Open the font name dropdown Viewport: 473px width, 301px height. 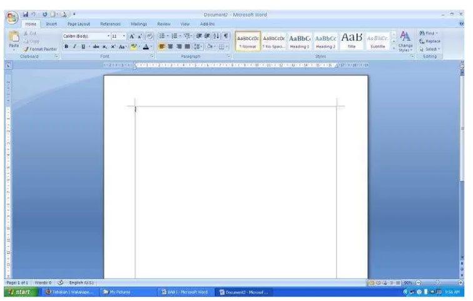[x=108, y=36]
